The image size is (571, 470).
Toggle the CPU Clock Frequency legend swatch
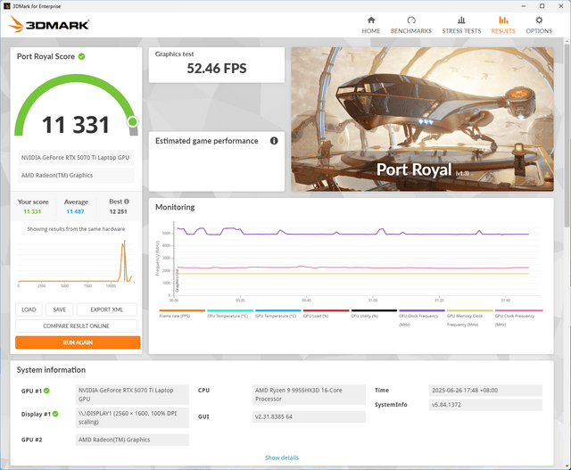[x=422, y=310]
